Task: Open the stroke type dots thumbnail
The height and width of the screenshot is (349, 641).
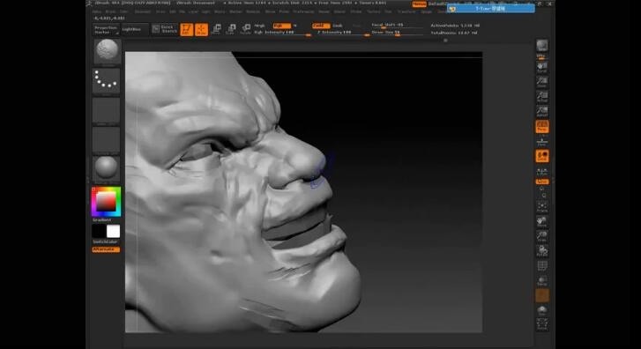Action: pos(106,80)
